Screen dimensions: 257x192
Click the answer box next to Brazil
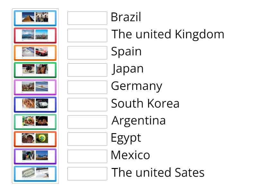[87, 18]
